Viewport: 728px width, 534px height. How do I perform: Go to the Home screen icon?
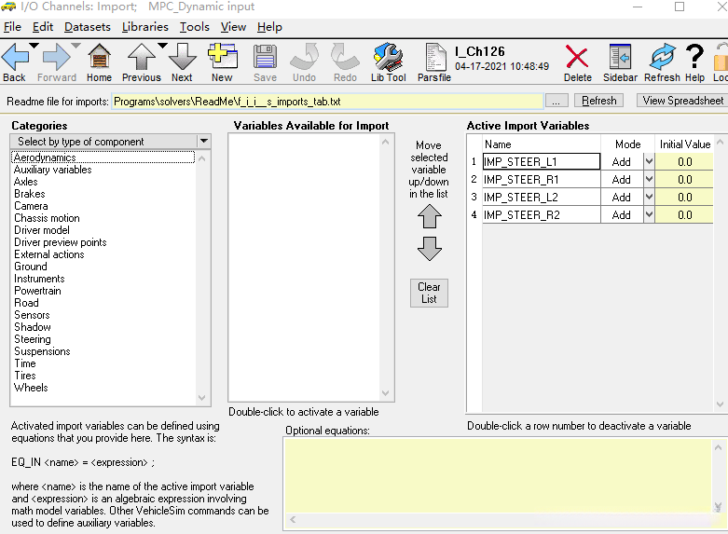click(x=99, y=60)
